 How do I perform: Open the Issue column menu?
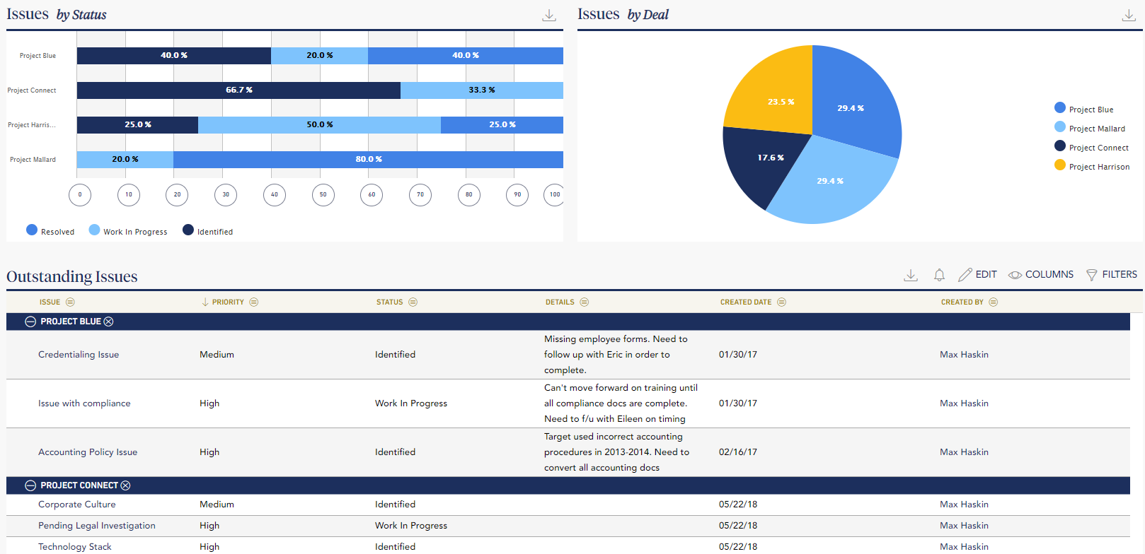(70, 302)
